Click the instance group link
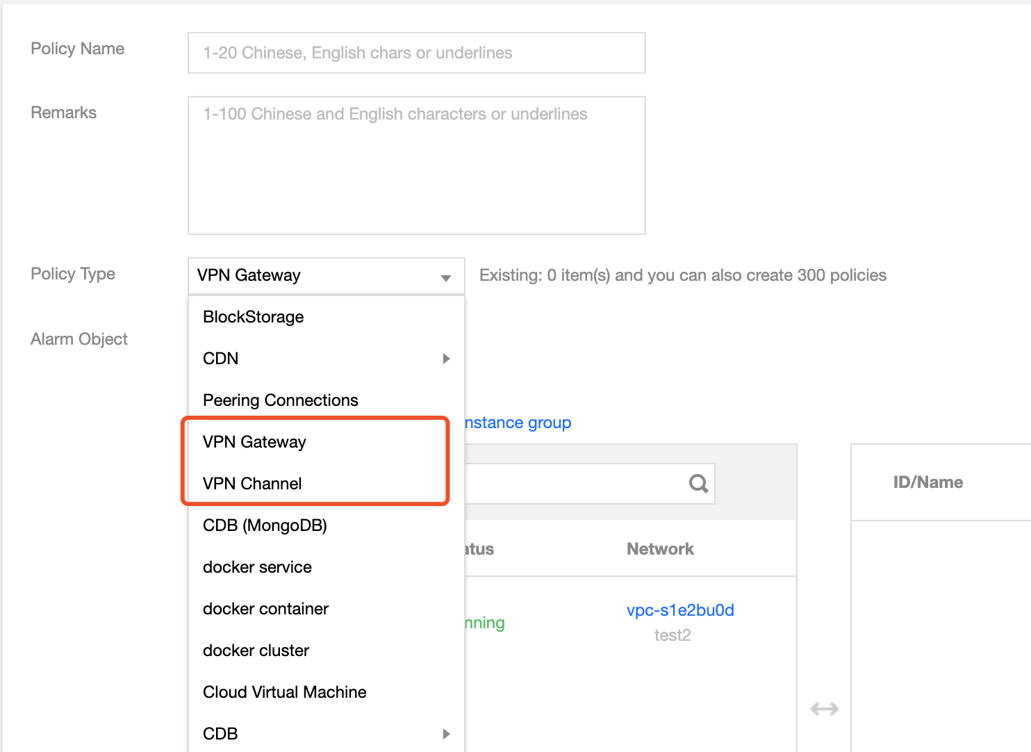 [x=518, y=423]
